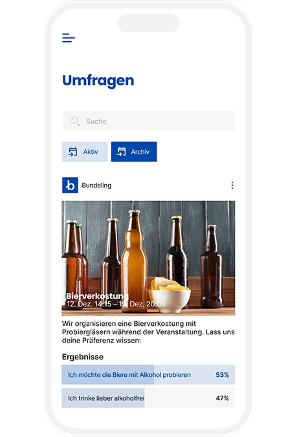Open the hamburger menu icon
297x437 pixels.
click(69, 37)
